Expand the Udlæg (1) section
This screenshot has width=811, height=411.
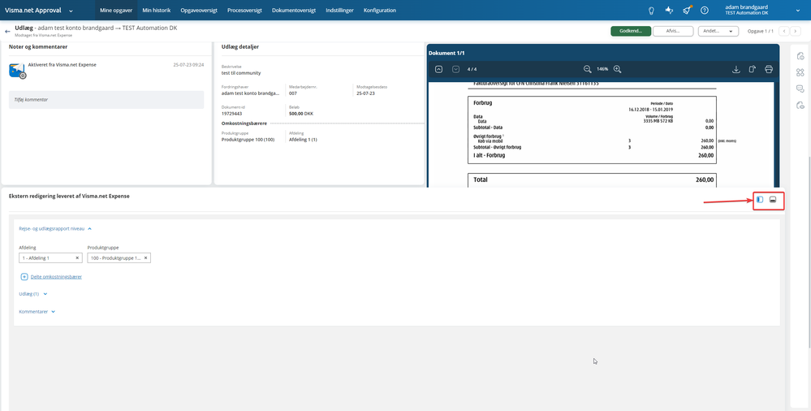pos(33,294)
